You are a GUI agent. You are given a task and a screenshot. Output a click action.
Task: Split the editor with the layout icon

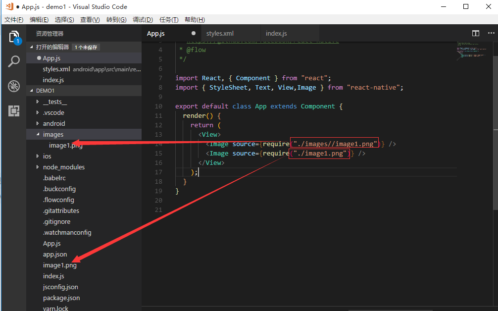[475, 33]
